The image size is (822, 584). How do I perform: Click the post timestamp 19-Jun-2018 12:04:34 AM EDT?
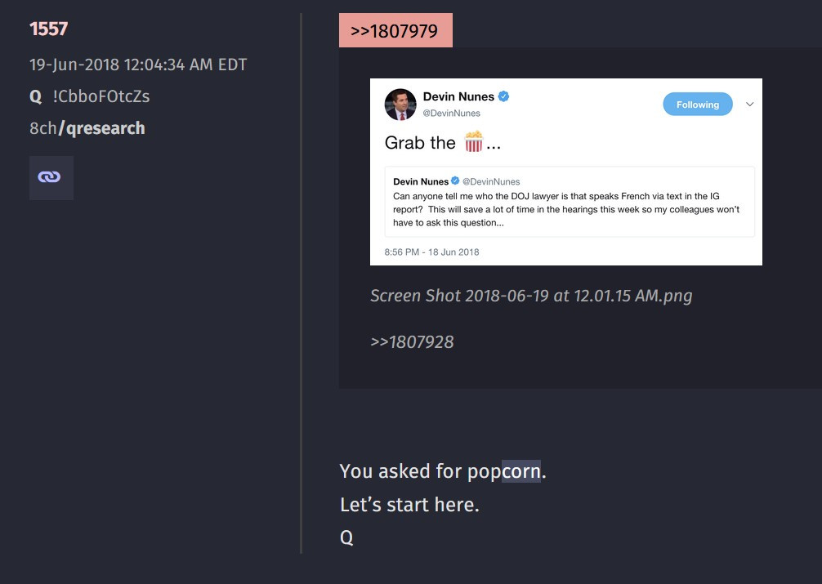pos(138,65)
